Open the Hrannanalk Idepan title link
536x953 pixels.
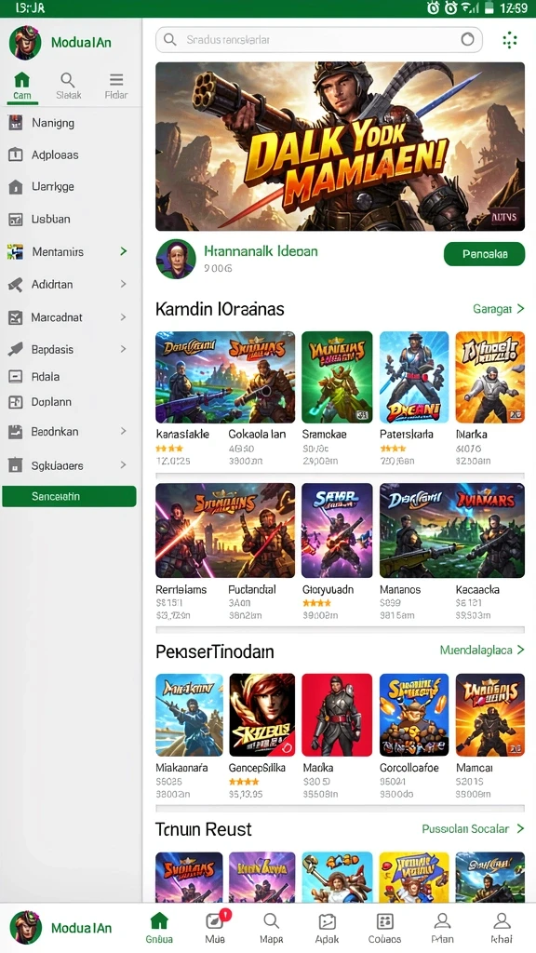click(x=261, y=250)
